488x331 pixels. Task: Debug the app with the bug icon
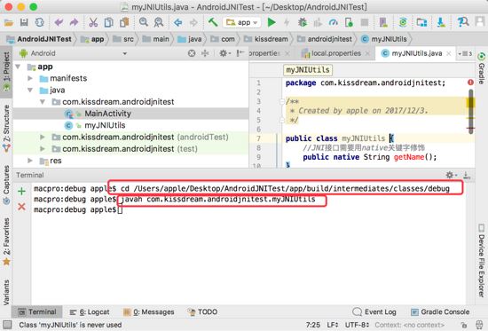click(303, 22)
